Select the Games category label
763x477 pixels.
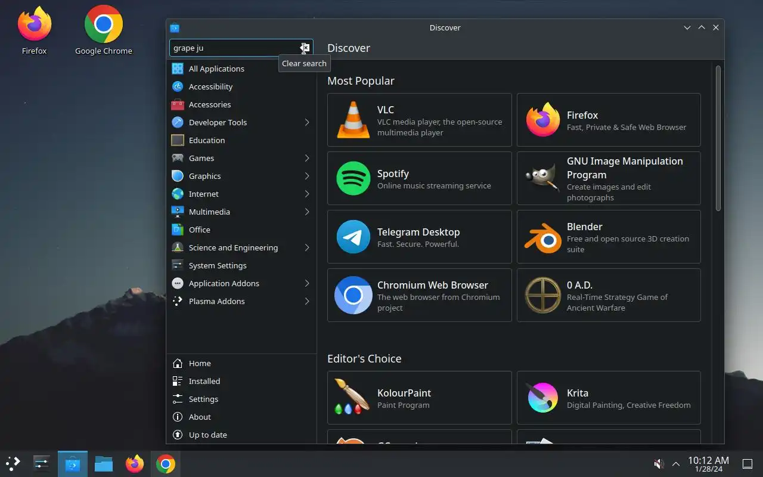pos(201,158)
